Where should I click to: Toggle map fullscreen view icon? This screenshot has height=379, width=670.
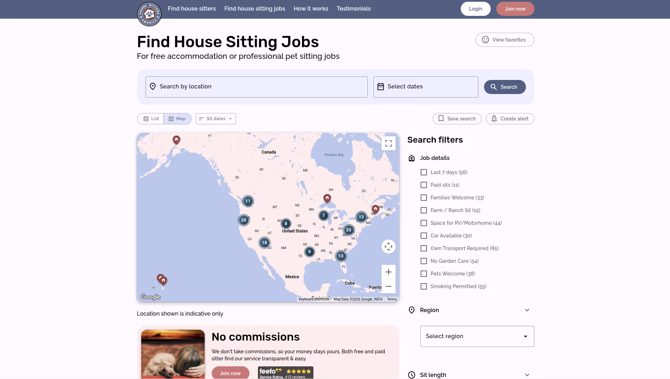click(388, 143)
